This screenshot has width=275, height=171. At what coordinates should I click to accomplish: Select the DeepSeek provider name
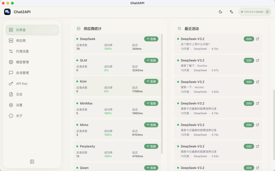(88, 39)
